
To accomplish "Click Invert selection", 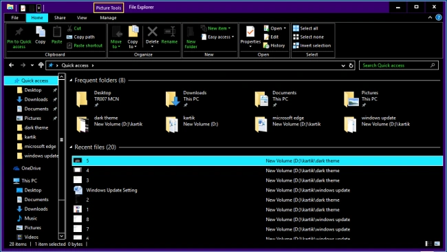I will tap(312, 45).
